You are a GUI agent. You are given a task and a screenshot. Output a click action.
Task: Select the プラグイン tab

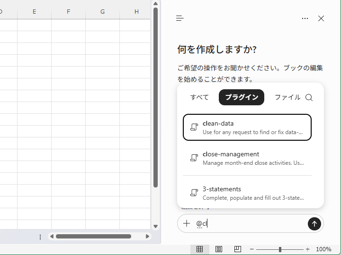(x=242, y=97)
